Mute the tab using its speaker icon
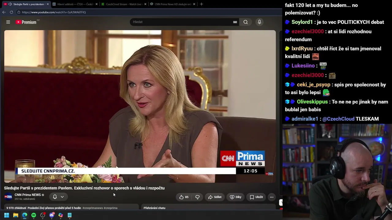The width and height of the screenshot is (392, 220). click(x=10, y=4)
